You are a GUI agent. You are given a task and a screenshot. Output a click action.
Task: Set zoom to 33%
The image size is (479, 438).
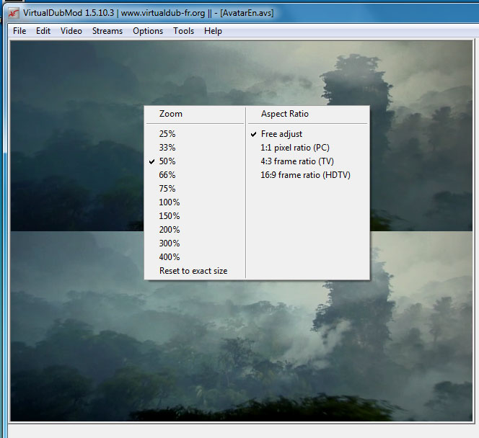[195, 148]
